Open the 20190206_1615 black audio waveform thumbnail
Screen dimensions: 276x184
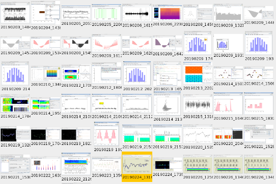coord(137,13)
